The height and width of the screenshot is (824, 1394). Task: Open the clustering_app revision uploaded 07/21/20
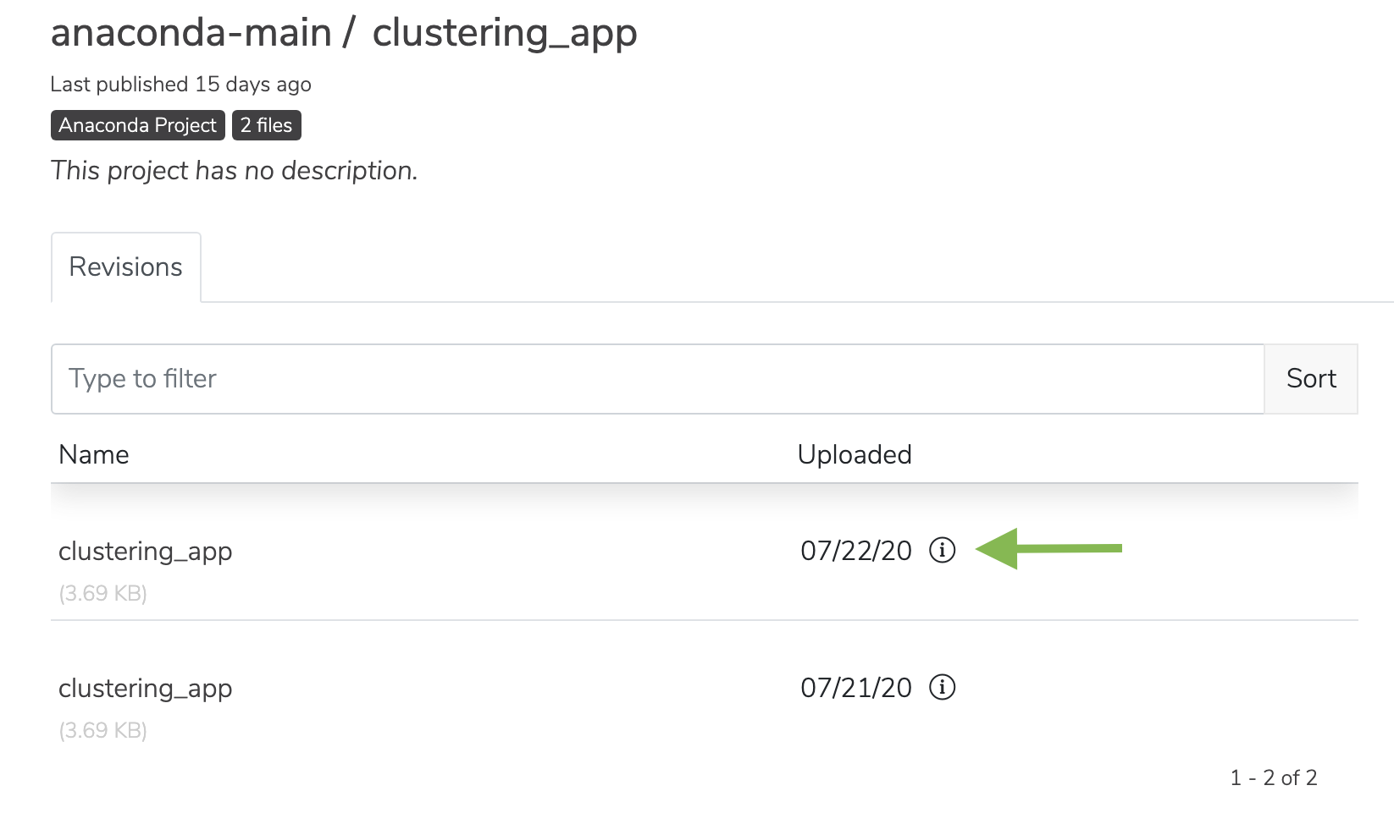(x=146, y=689)
